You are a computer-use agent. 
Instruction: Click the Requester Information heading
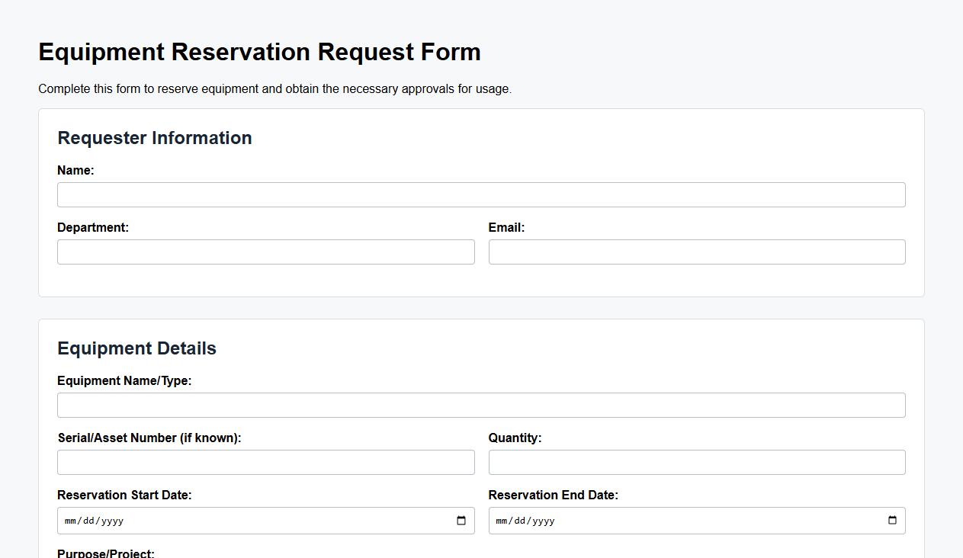pos(155,138)
